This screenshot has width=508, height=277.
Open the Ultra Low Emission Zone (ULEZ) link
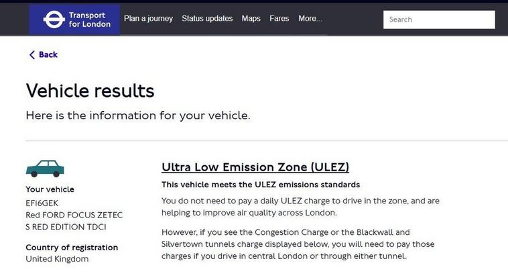tap(255, 167)
